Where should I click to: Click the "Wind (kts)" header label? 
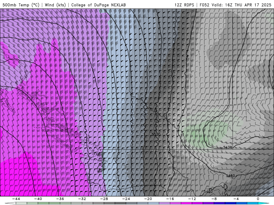click(55, 5)
